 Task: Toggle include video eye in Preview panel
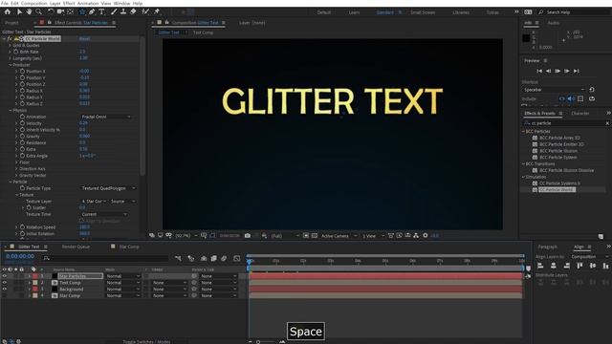[x=562, y=98]
